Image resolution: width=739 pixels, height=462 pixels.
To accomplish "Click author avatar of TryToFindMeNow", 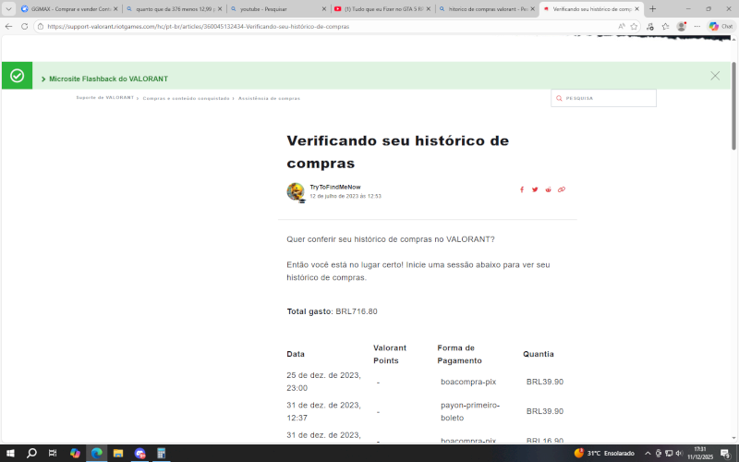I will (296, 191).
